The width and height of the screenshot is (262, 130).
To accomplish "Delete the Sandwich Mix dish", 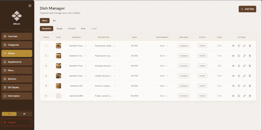I will pyautogui.click(x=250, y=86).
